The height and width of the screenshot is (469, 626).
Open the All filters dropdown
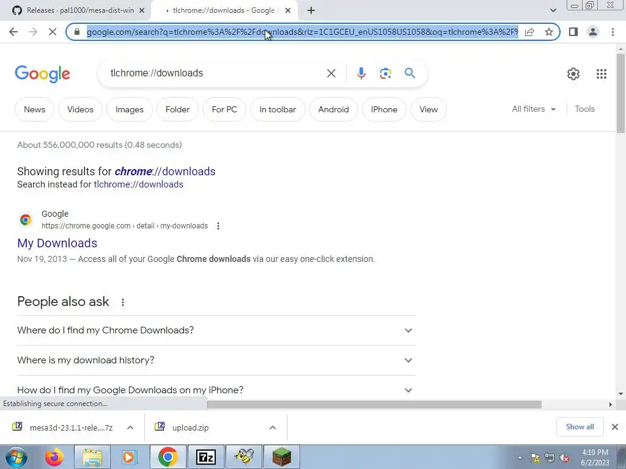(534, 109)
